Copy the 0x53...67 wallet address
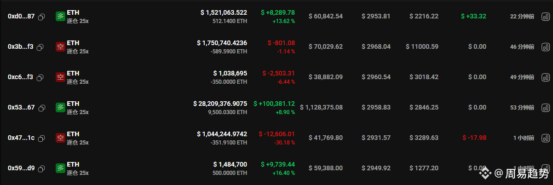Screen dimensions: 553x185 tap(42, 108)
